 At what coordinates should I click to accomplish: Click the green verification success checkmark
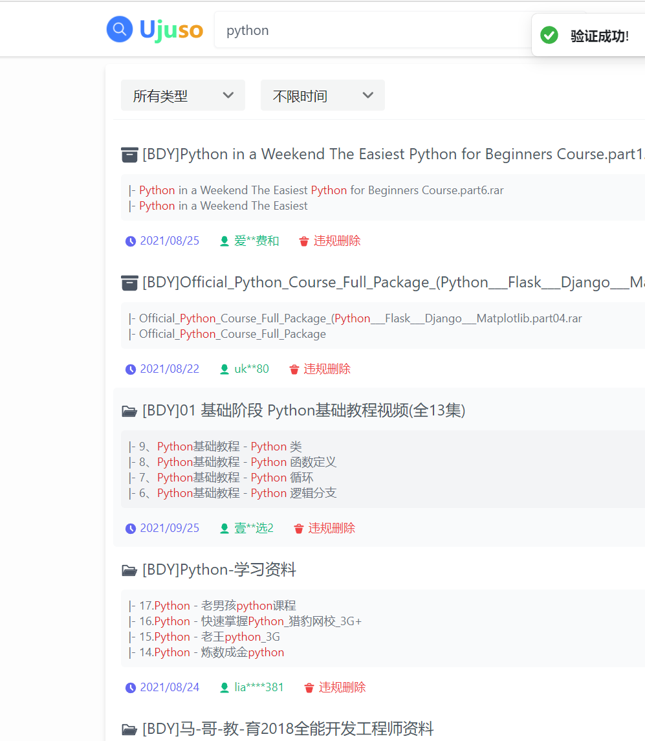click(x=549, y=36)
